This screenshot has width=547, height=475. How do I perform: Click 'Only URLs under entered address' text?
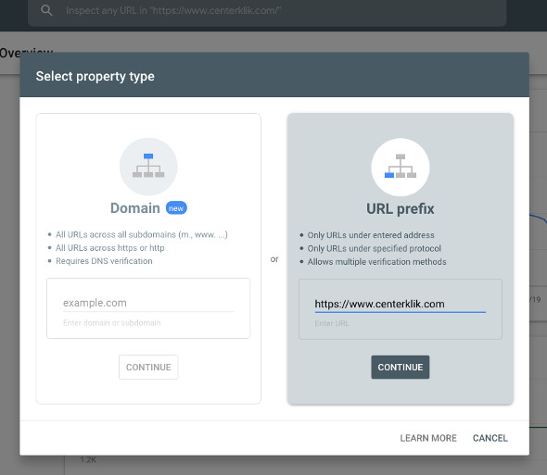tap(371, 235)
